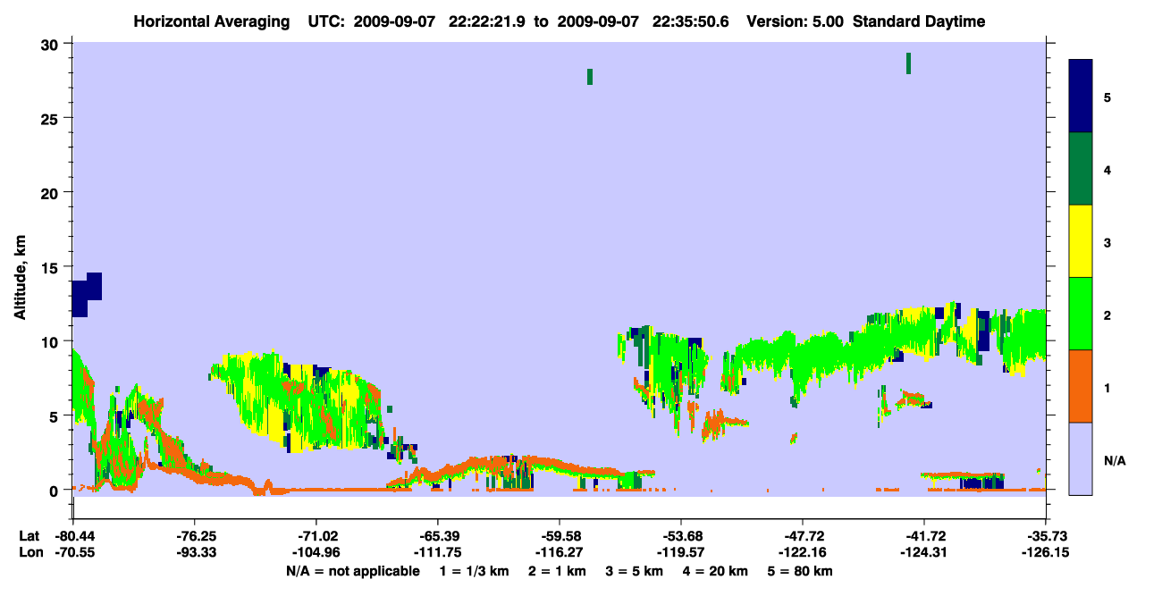Click the '4 = 20 km' legend entry
1162x596 pixels.
point(718,571)
